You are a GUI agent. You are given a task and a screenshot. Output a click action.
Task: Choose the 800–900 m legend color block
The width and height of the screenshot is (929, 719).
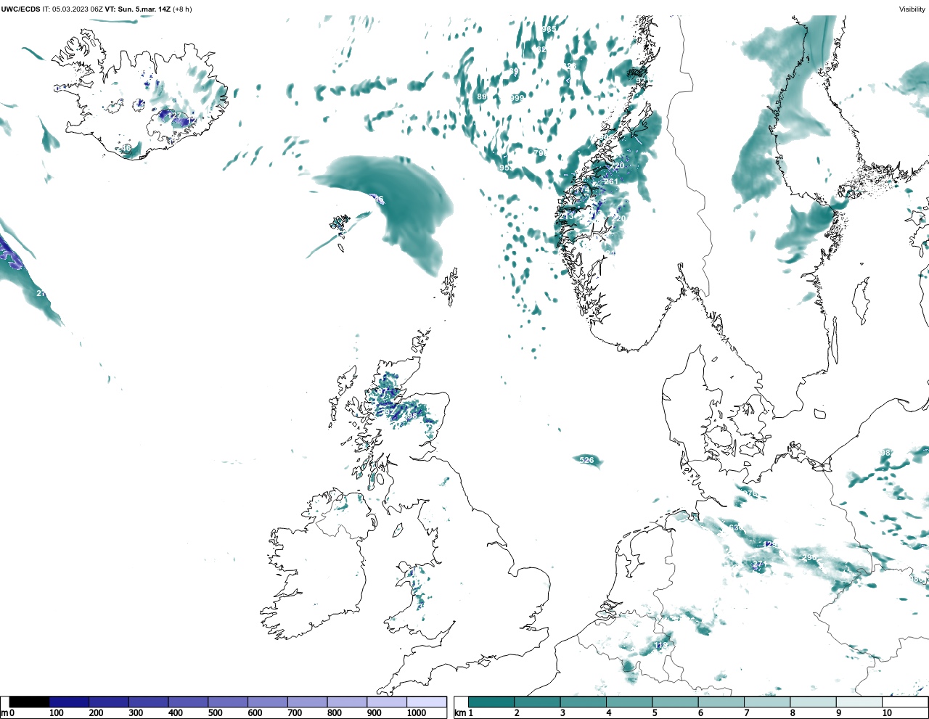pyautogui.click(x=347, y=702)
